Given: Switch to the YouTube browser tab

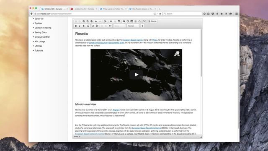Looking at the screenshot, I should [x=84, y=9].
